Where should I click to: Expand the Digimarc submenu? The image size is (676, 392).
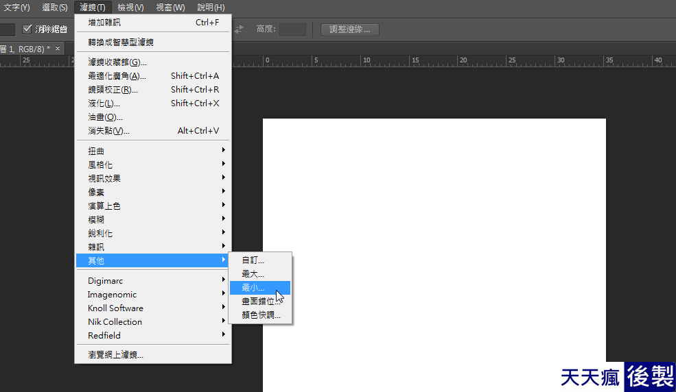(153, 280)
